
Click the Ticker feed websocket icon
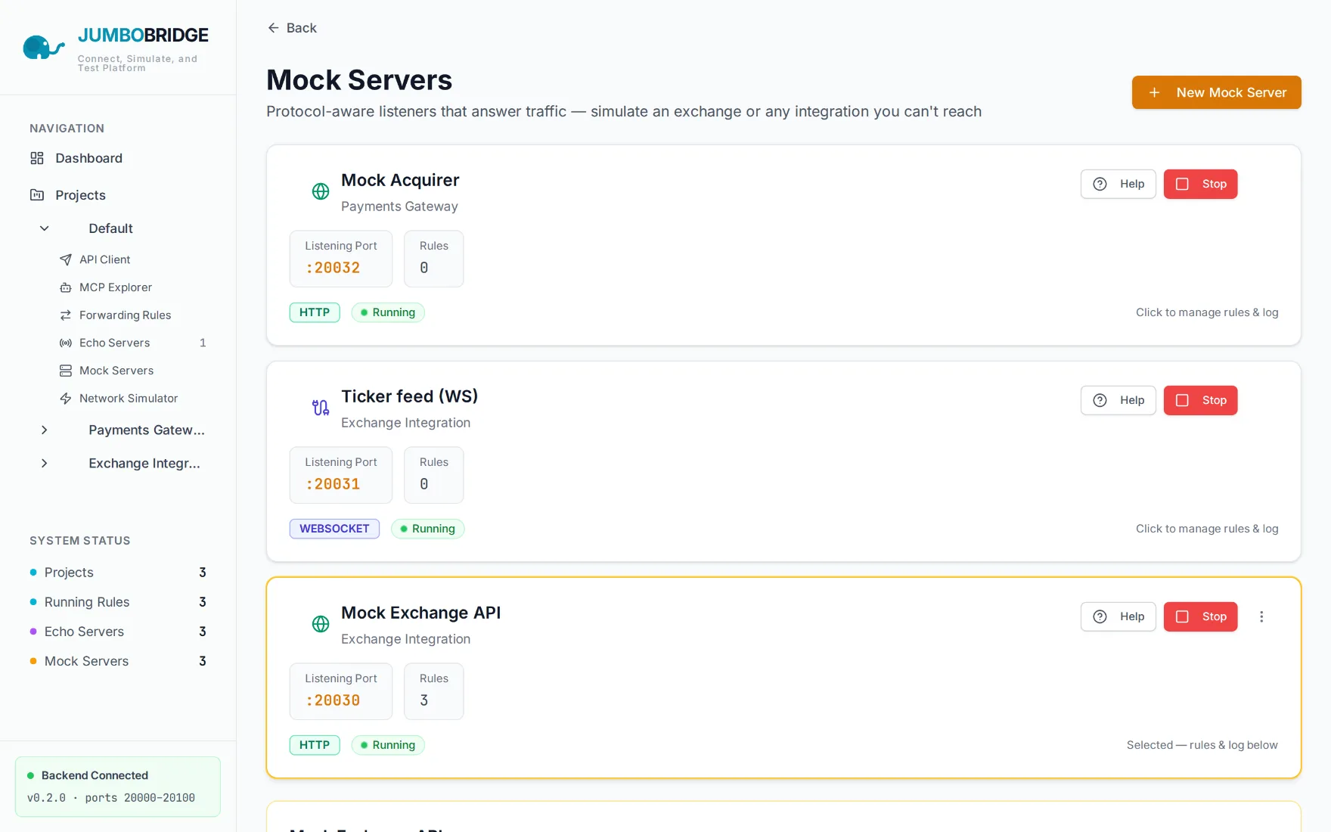[x=321, y=408]
